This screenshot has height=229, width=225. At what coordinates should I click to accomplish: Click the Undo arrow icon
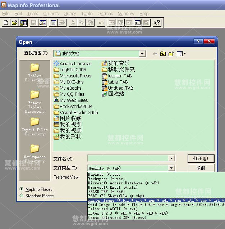click(x=101, y=22)
